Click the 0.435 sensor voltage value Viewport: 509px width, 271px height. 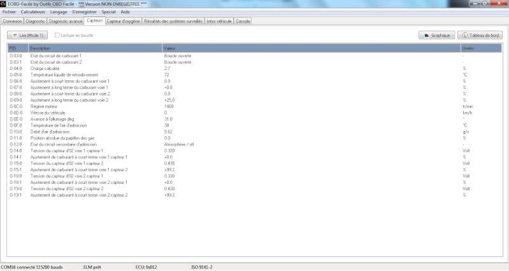point(169,163)
